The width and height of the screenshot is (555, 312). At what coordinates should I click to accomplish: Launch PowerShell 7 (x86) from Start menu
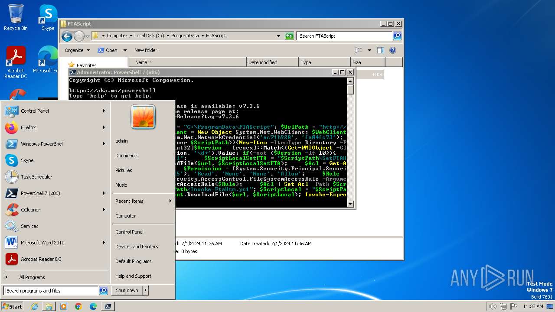coord(55,193)
